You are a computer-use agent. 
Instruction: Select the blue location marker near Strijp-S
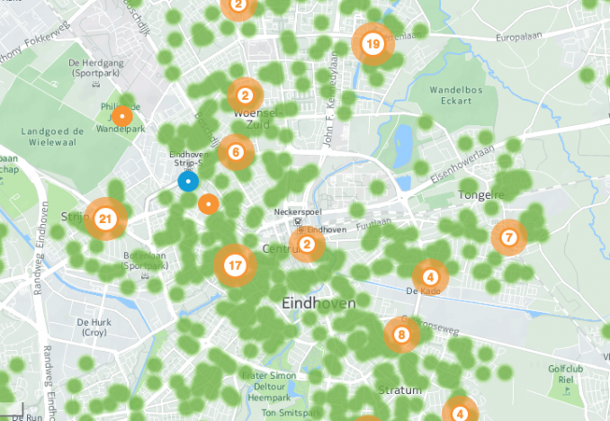tap(188, 182)
